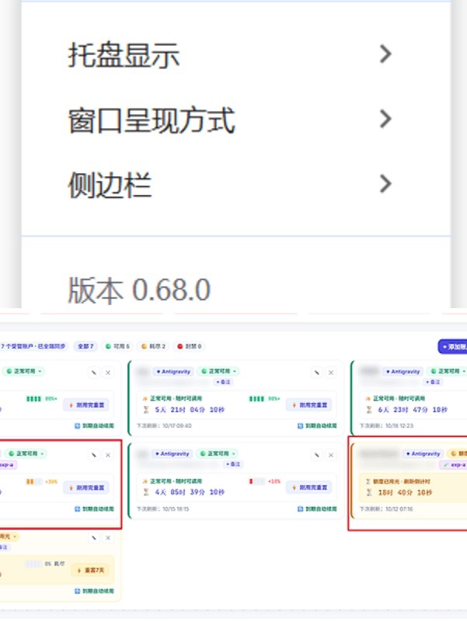Filter accounts by 耗尽 2

[x=153, y=346]
